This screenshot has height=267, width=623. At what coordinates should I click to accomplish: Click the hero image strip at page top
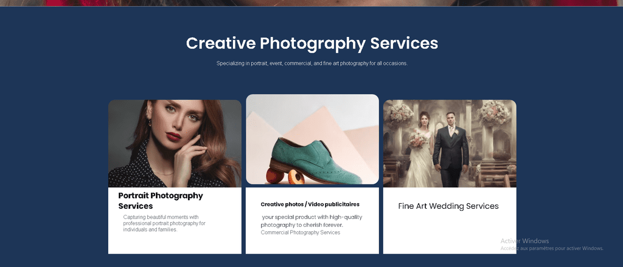click(311, 3)
